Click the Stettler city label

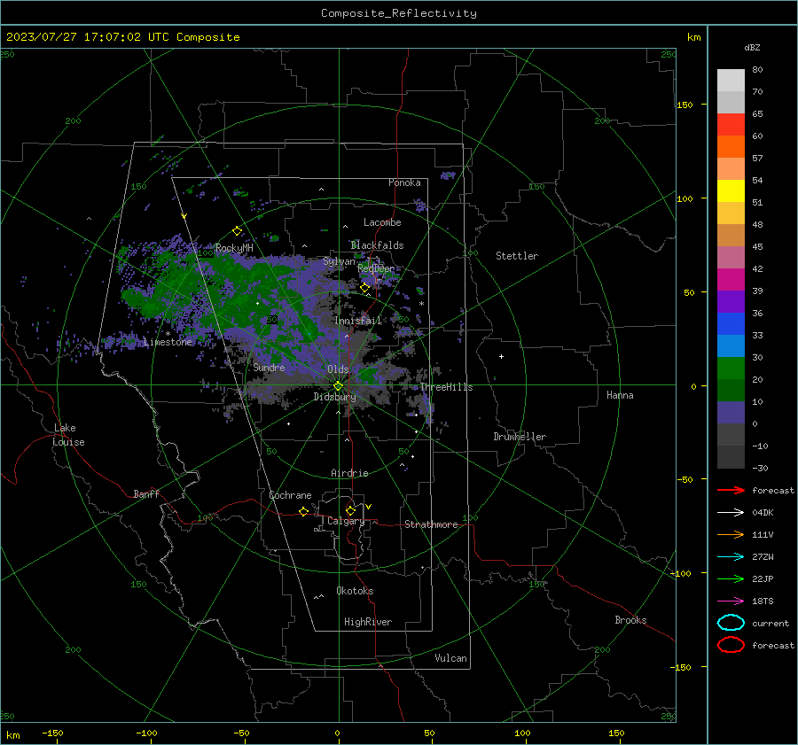(517, 256)
